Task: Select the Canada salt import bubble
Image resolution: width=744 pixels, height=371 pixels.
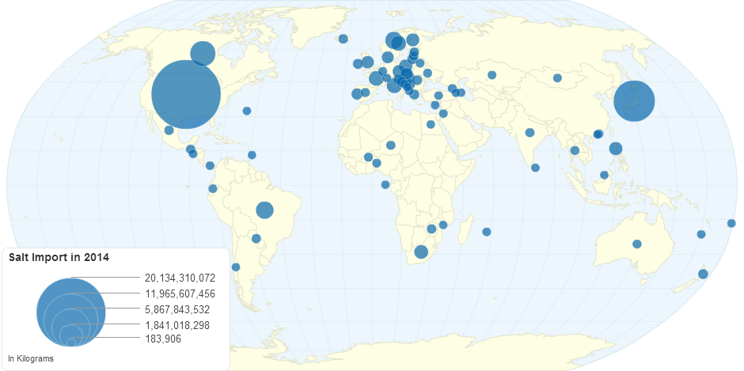Action: point(203,53)
